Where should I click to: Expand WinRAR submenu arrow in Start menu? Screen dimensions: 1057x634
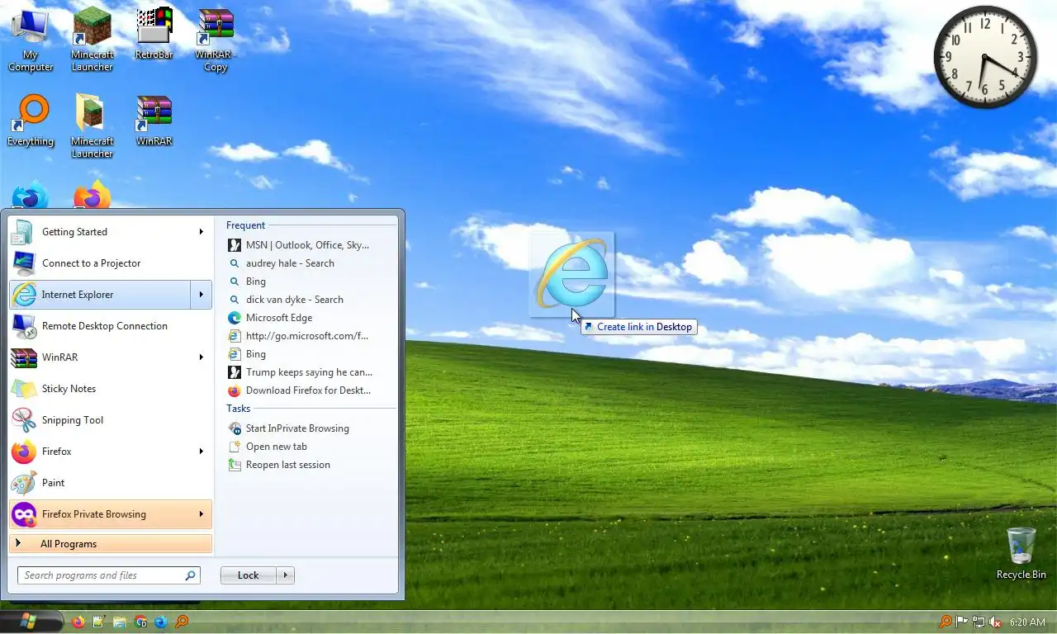pyautogui.click(x=201, y=357)
